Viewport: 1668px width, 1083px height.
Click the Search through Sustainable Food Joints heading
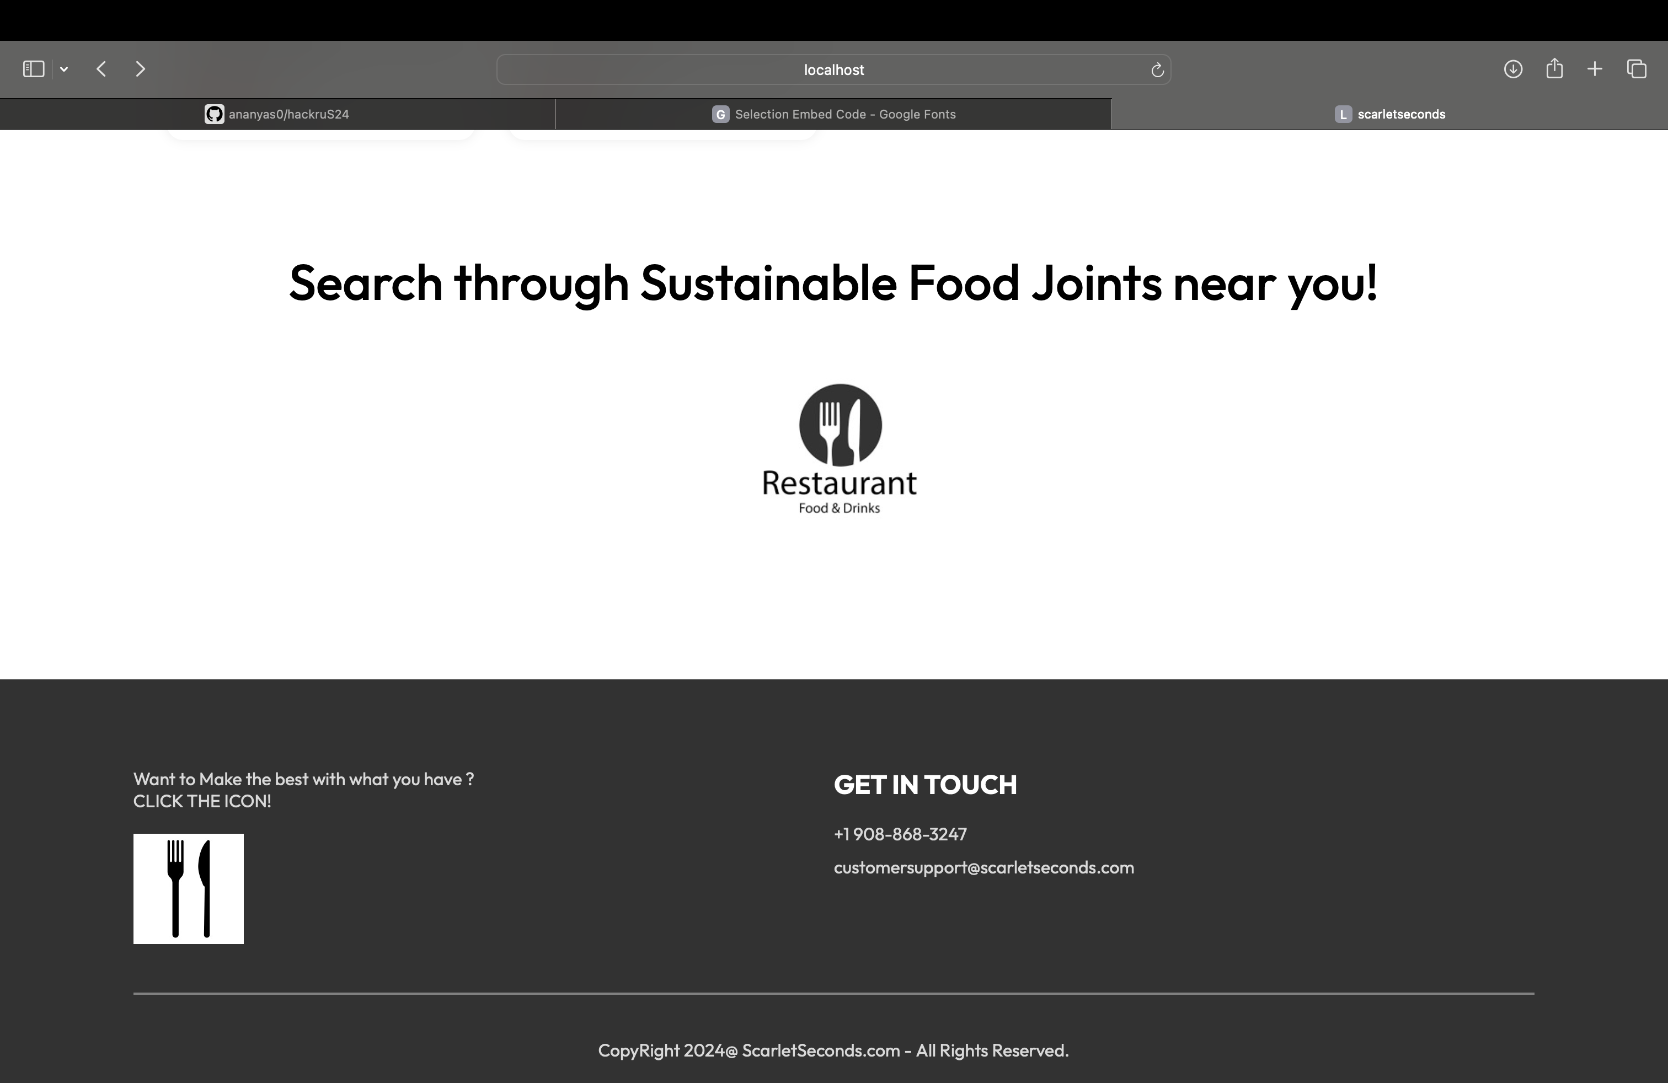click(832, 283)
